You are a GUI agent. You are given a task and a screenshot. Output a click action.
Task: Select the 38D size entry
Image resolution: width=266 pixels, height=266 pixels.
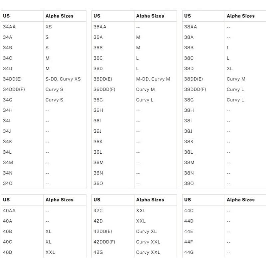point(189,68)
